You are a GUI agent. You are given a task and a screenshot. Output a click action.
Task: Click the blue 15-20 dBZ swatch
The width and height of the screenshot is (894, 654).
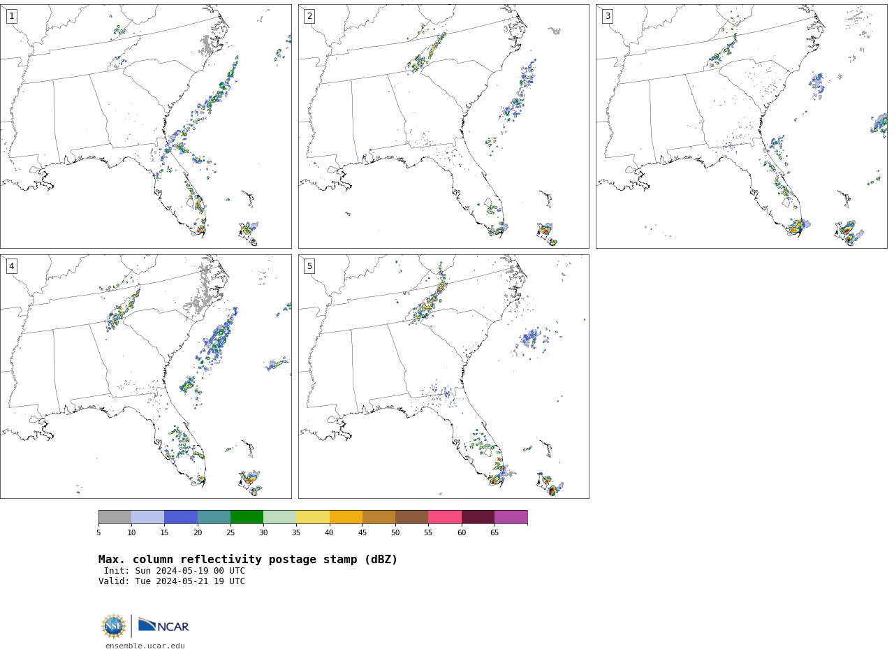coord(181,517)
